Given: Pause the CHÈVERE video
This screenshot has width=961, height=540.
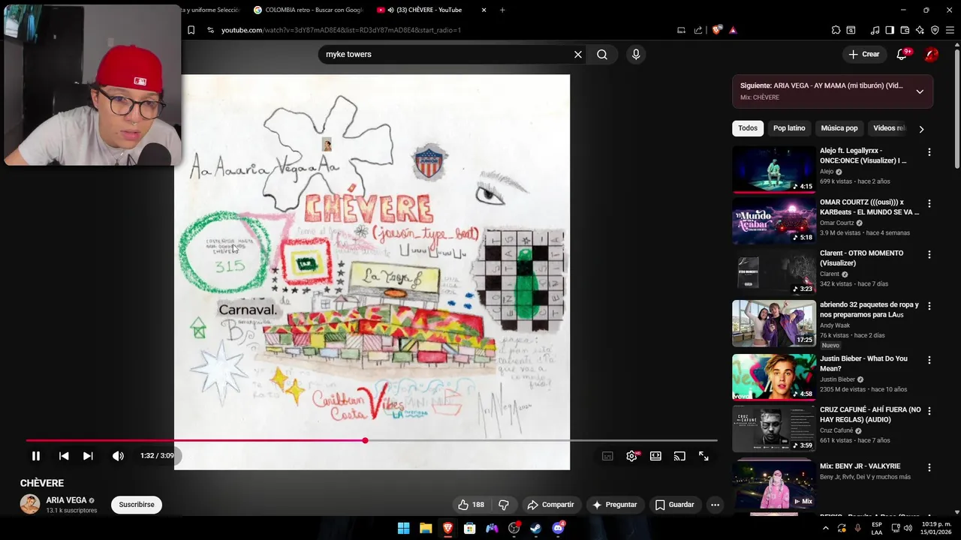Looking at the screenshot, I should coord(35,456).
